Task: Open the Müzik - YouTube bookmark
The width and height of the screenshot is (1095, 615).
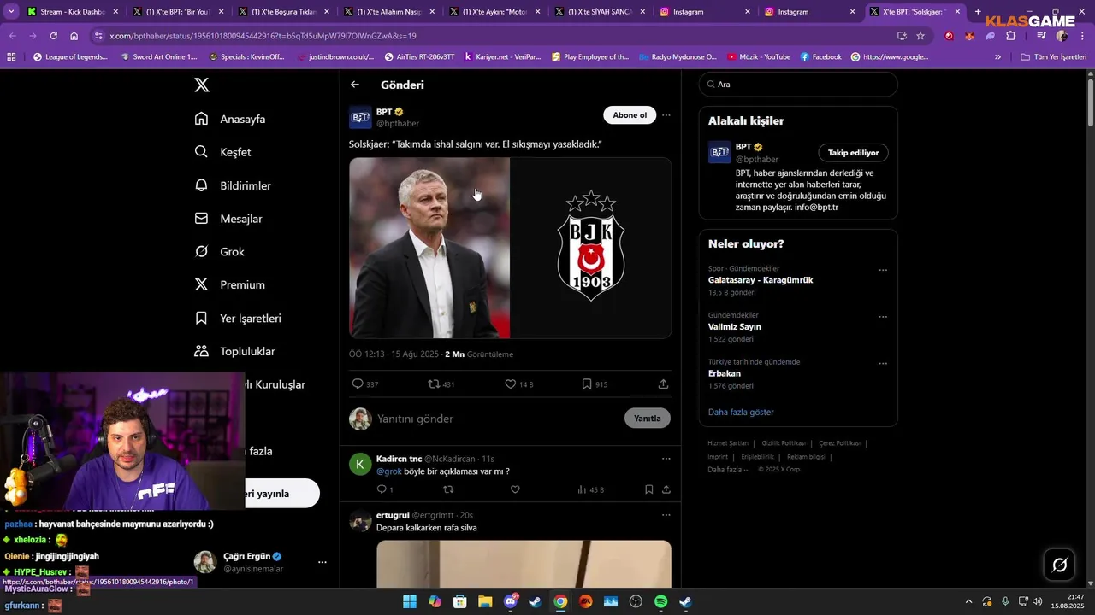Action: pos(759,56)
